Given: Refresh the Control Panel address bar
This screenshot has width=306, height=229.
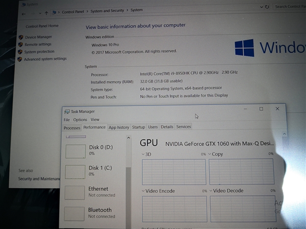Looking at the screenshot, I should click(x=268, y=7).
